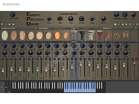
Task: Open the EQ tab
Action: [x=53, y=28]
